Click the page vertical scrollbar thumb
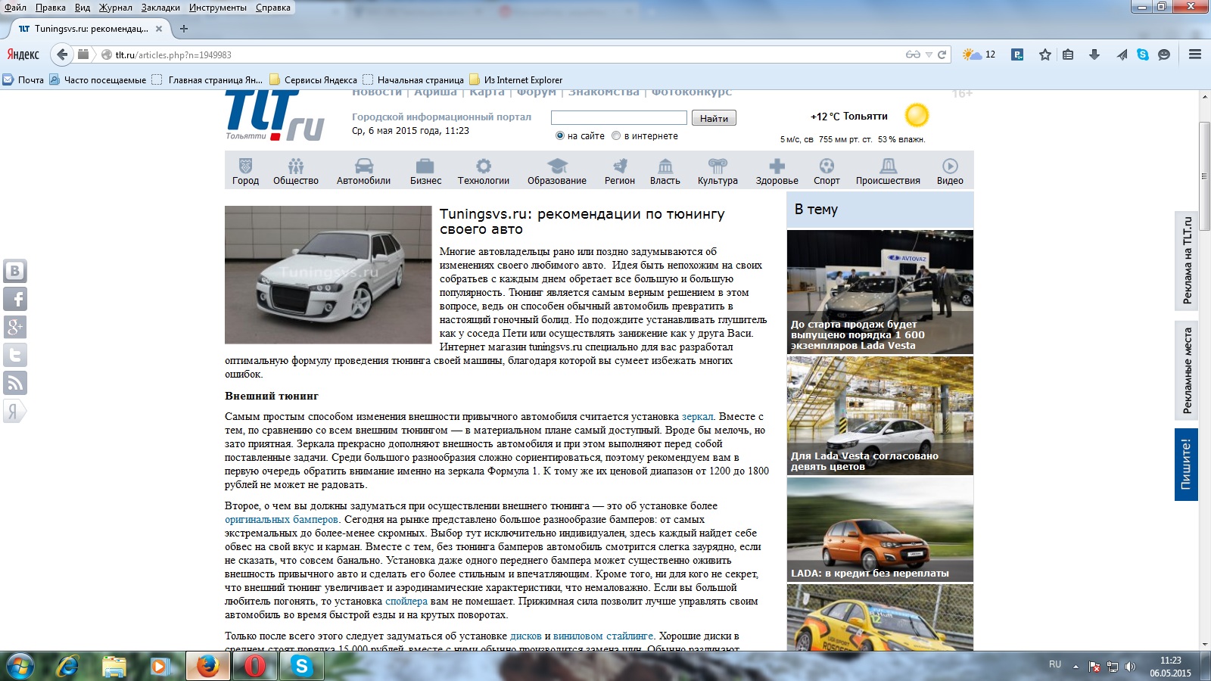The image size is (1211, 681). (1204, 176)
